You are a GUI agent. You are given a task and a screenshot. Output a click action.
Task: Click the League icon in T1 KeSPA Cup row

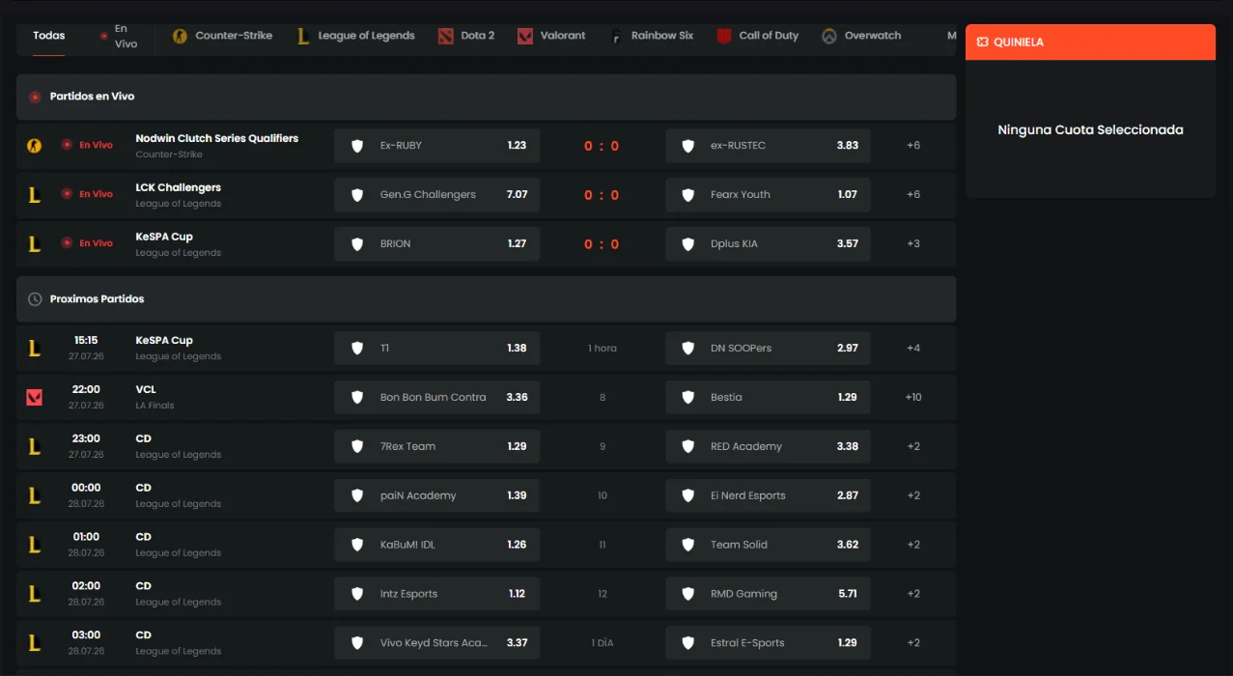(35, 349)
